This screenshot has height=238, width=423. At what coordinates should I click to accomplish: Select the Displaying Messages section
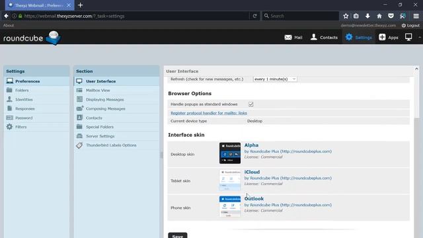(117, 99)
